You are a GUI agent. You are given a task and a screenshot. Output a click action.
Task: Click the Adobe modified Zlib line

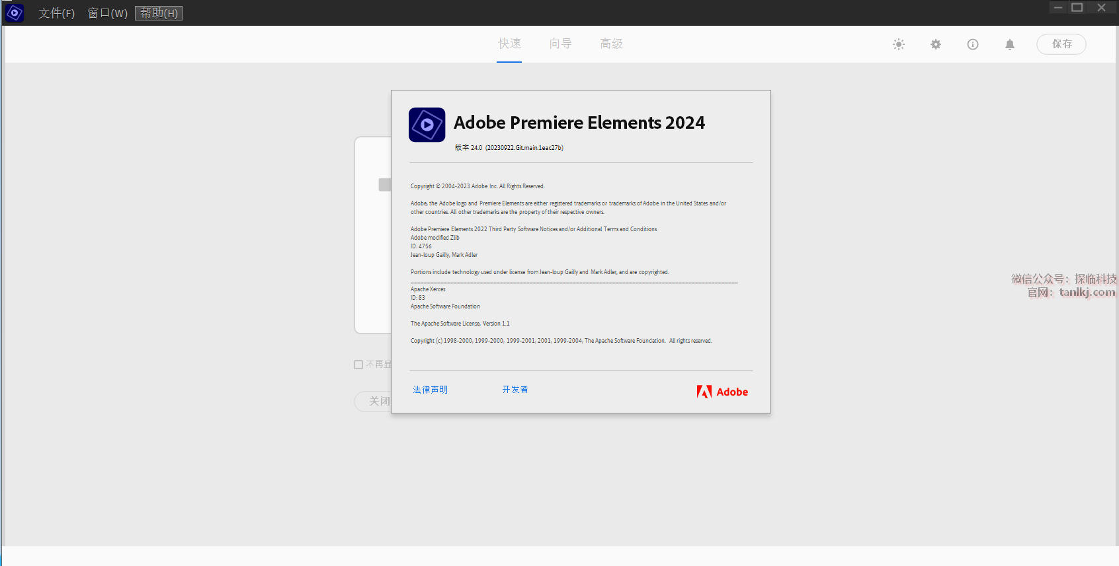pos(435,238)
